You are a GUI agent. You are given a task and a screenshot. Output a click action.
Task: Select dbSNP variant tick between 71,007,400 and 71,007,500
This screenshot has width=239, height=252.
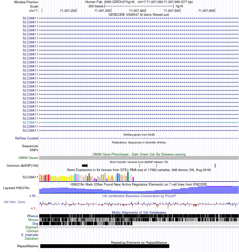(x=156, y=165)
